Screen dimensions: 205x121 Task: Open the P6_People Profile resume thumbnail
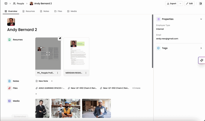[x=48, y=54]
